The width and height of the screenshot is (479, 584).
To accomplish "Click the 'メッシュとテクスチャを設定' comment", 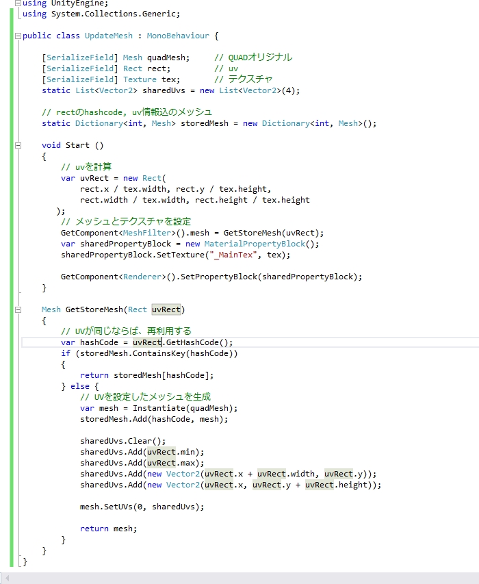I will point(126,222).
